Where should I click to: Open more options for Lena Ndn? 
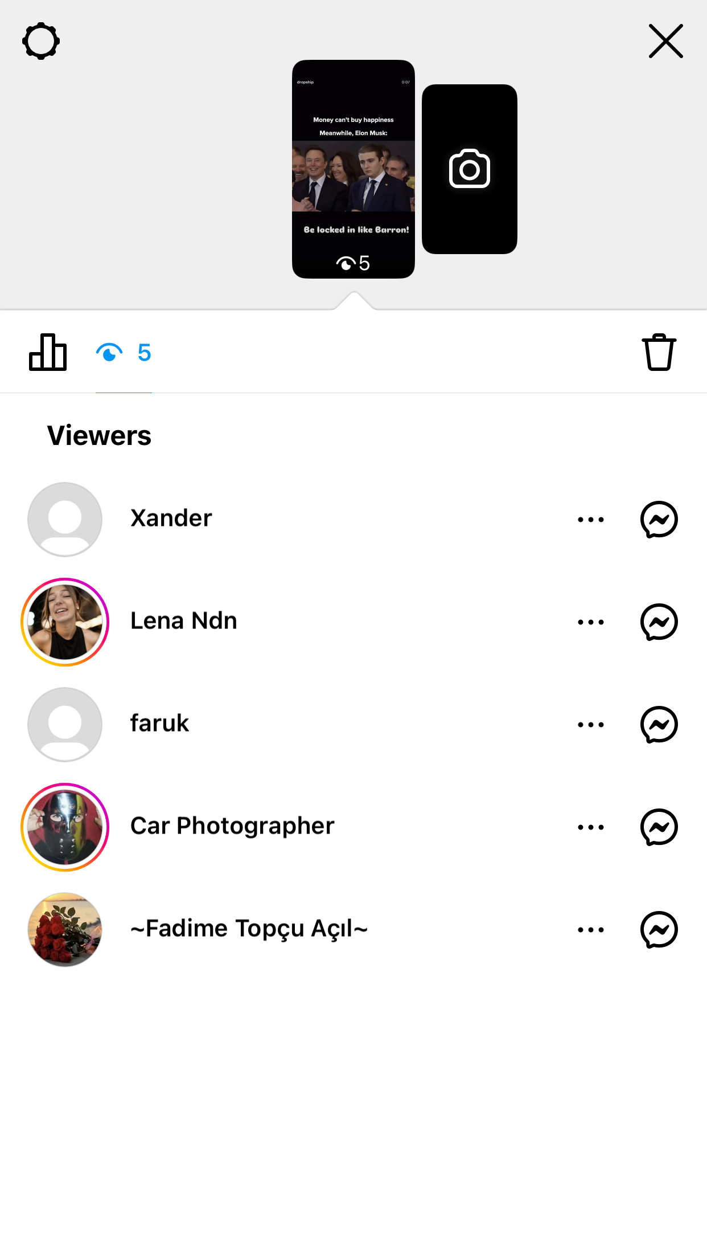tap(591, 622)
